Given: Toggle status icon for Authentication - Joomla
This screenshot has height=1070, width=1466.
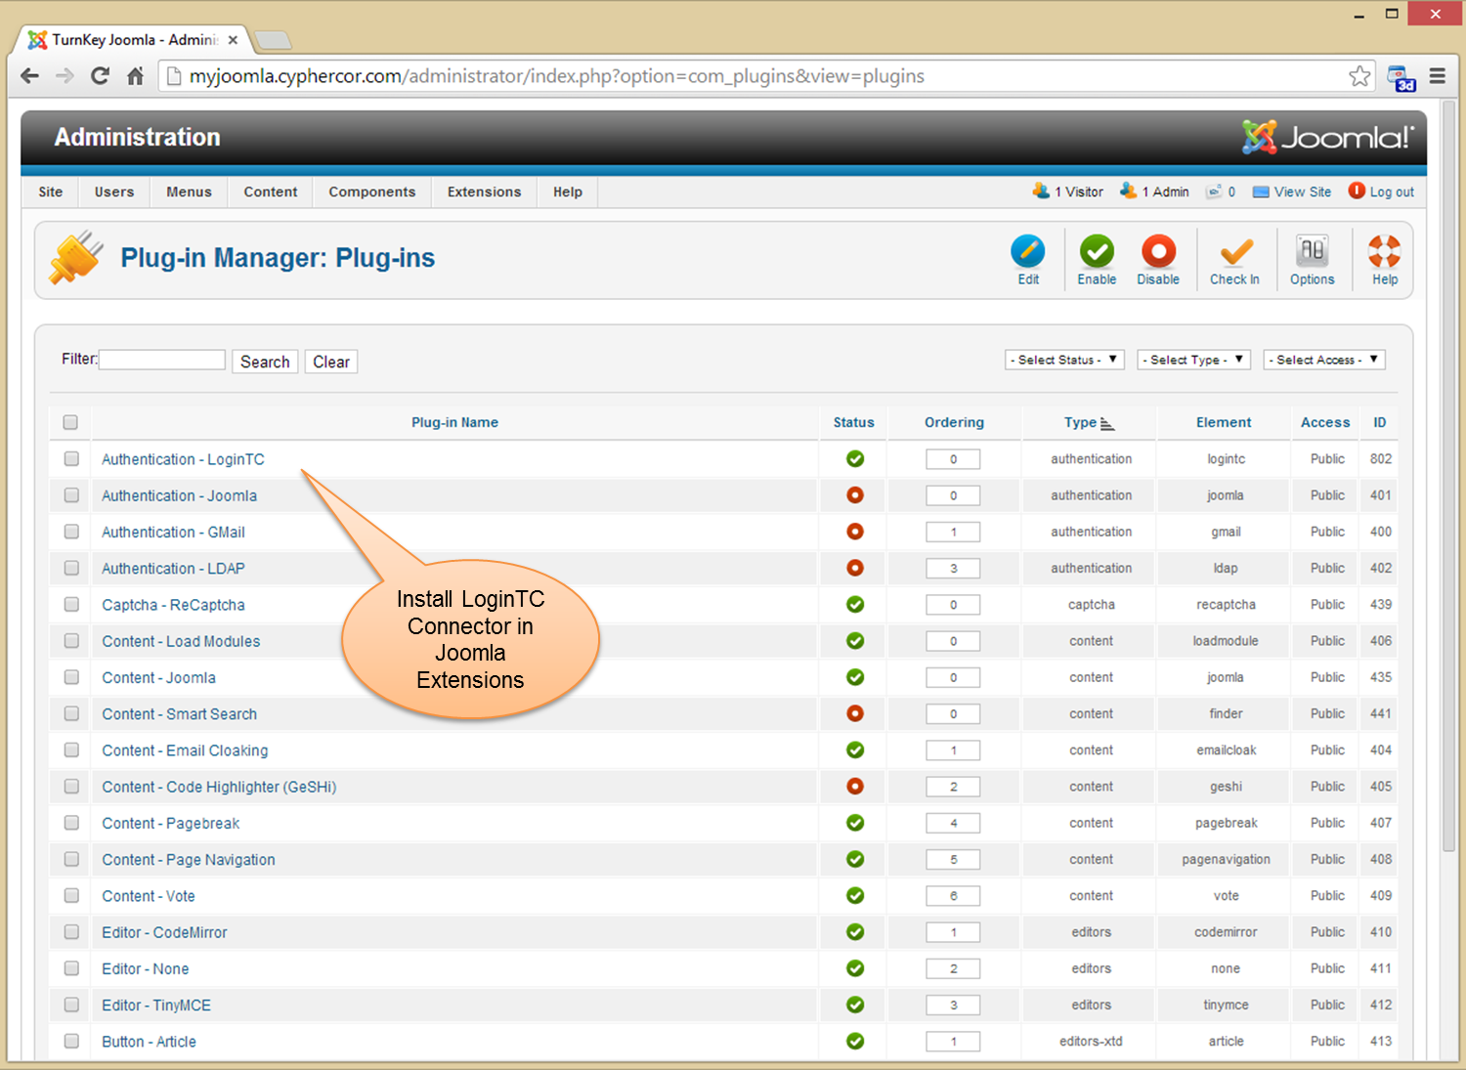Looking at the screenshot, I should tap(855, 495).
